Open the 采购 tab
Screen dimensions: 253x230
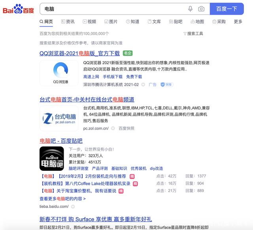coord(219,22)
